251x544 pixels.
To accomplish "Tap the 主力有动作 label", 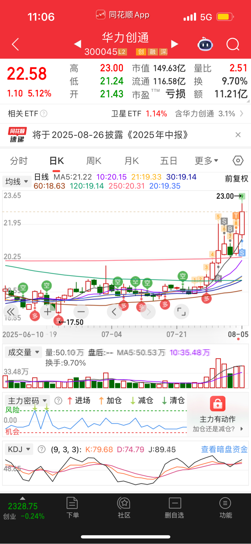I will [218, 419].
